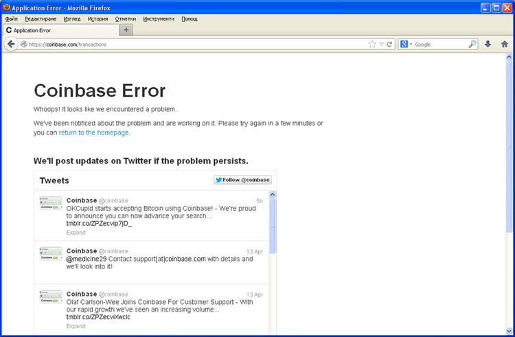Open the Инструменти menu
Image resolution: width=515 pixels, height=337 pixels.
tap(159, 19)
